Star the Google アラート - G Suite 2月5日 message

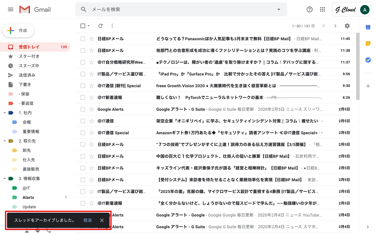click(x=92, y=109)
